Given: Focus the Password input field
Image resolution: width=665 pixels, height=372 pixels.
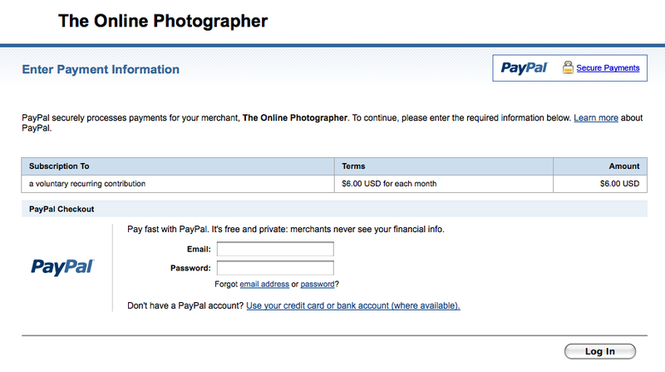Looking at the screenshot, I should click(275, 268).
